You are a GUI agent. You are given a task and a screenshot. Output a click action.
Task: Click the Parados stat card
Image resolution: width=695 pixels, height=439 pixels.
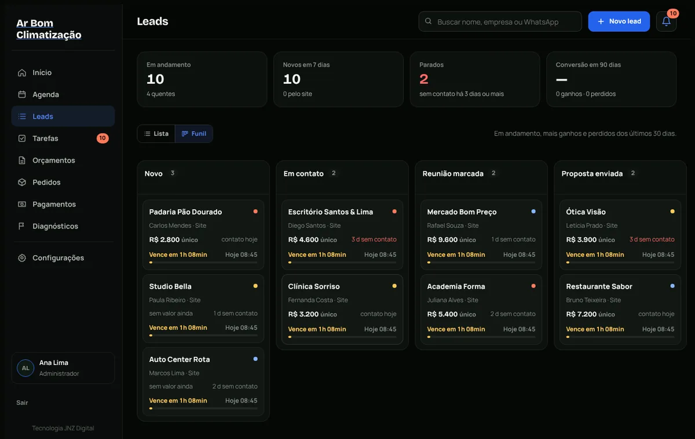[x=475, y=79]
